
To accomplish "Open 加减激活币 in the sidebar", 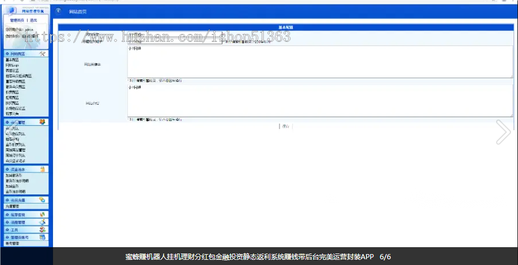I will [14, 176].
